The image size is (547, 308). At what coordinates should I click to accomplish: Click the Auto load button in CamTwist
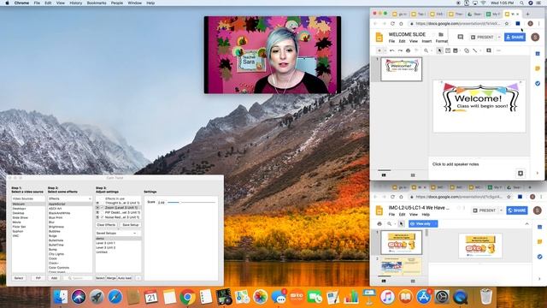(x=125, y=278)
